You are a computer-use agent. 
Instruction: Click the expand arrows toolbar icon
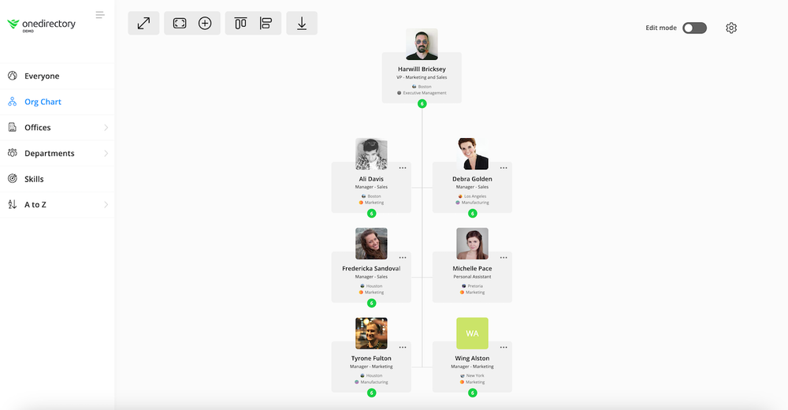click(x=143, y=24)
